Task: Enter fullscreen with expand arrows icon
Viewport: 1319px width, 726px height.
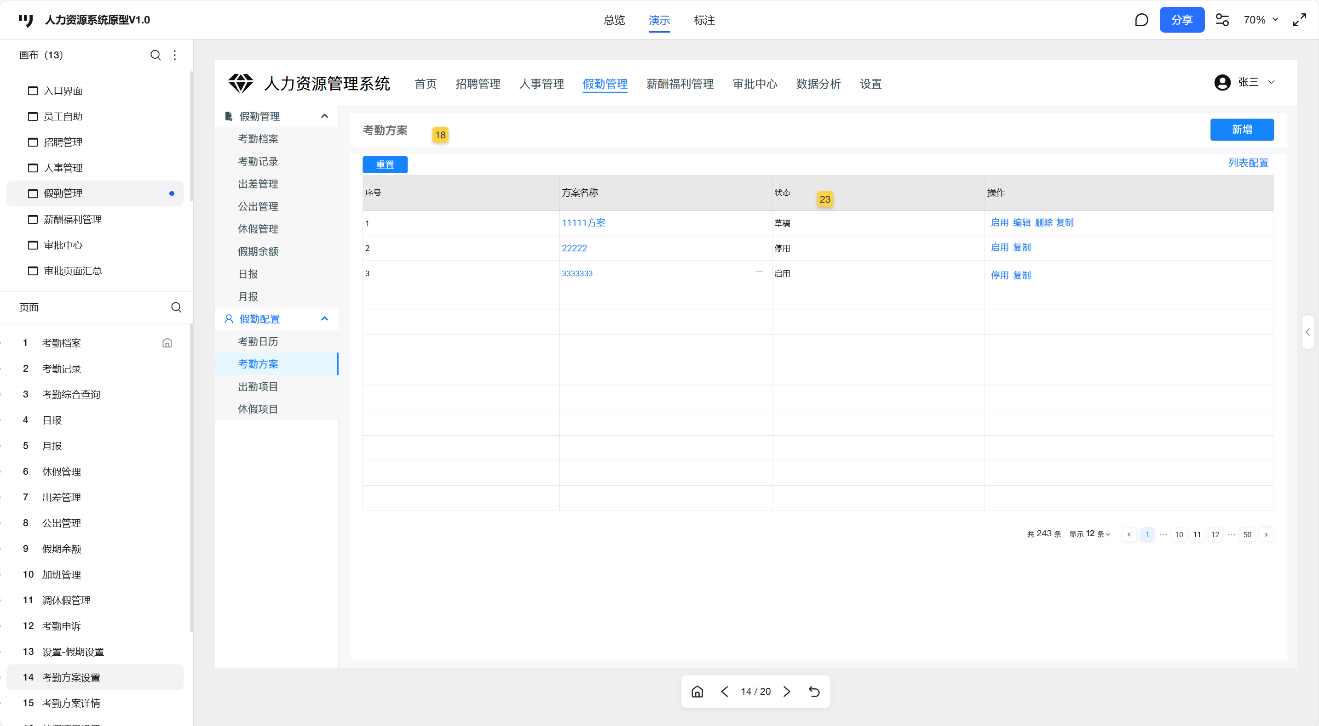Action: pyautogui.click(x=1300, y=20)
